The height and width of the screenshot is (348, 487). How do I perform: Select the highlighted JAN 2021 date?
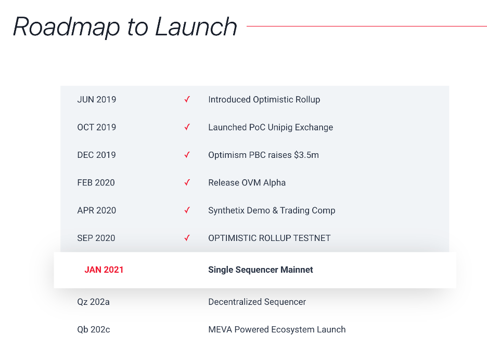(104, 270)
